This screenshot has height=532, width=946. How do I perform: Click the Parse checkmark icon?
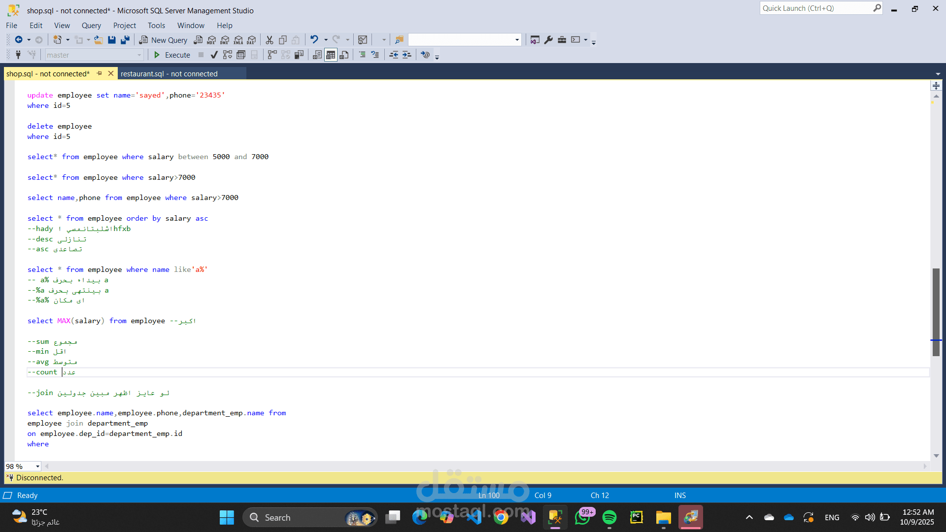(x=214, y=55)
